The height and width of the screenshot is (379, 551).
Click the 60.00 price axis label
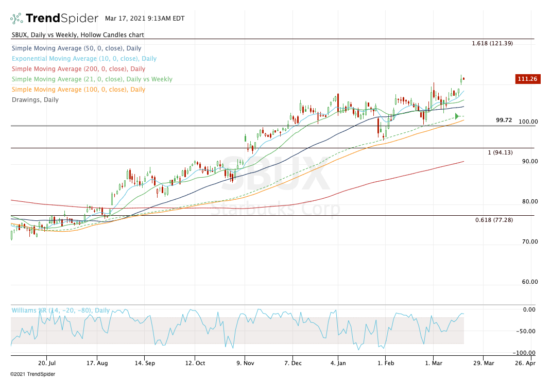coord(529,281)
